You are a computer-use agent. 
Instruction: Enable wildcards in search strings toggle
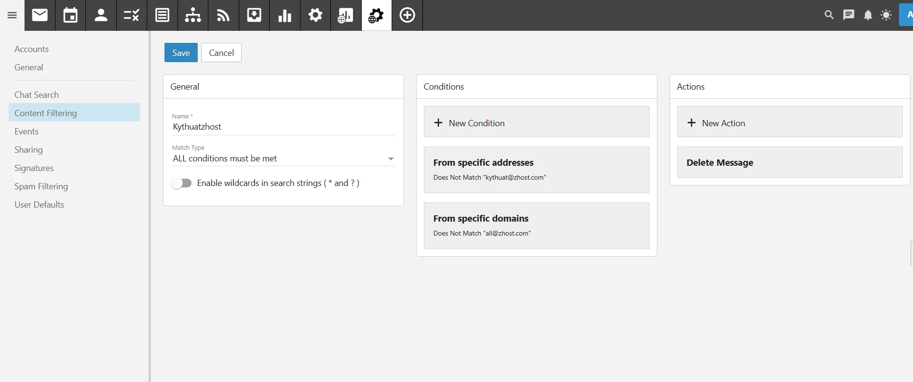click(181, 183)
